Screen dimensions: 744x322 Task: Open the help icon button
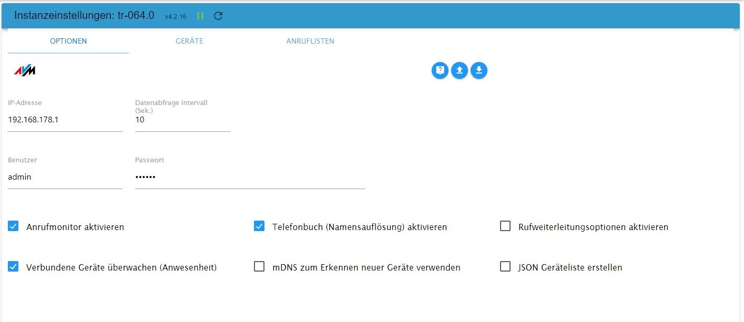click(x=440, y=70)
